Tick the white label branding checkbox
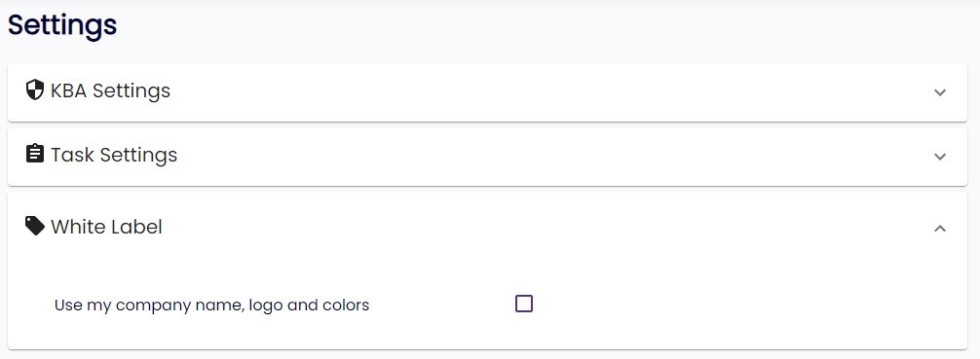The image size is (980, 359). click(524, 305)
